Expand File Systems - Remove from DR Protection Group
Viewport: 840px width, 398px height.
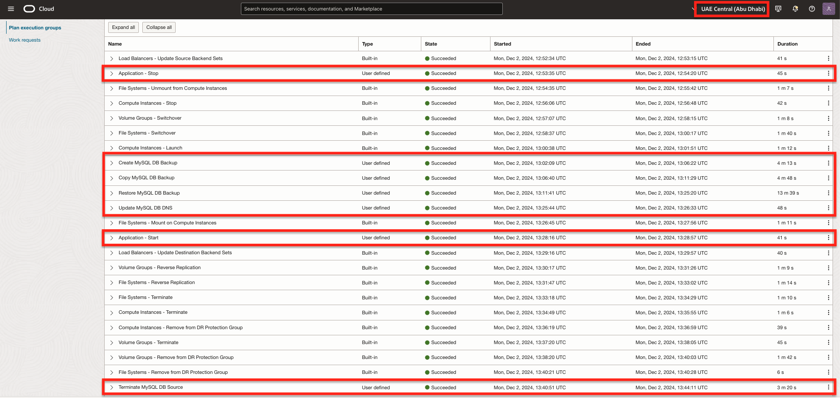pyautogui.click(x=112, y=372)
